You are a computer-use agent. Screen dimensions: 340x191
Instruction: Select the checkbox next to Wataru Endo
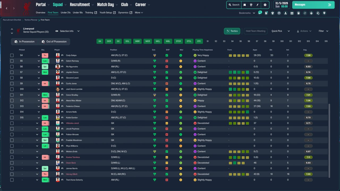(x=12, y=152)
